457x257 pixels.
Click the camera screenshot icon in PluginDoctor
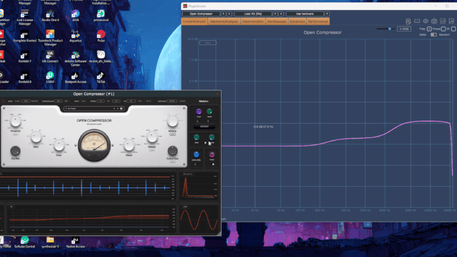coord(434,21)
